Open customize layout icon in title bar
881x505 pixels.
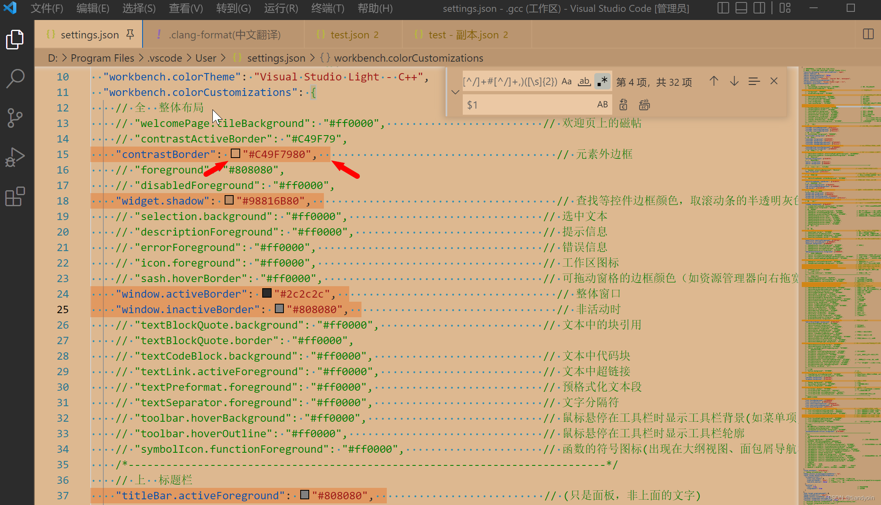(785, 8)
